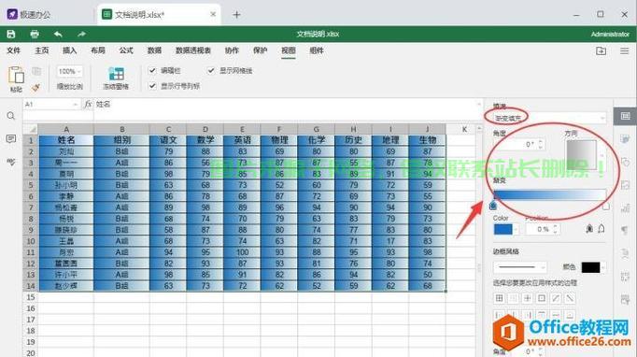Apply the diagonal up border icon
Viewport: 637px width, 357px height.
pyautogui.click(x=556, y=298)
